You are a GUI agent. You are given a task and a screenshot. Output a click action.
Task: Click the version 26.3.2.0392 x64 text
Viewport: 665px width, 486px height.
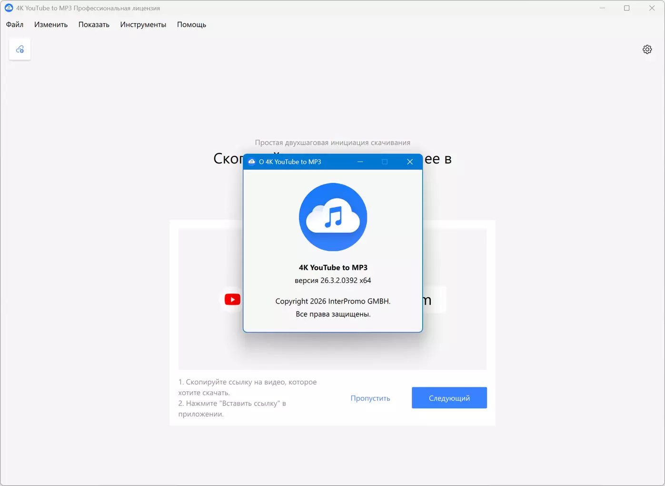(x=333, y=280)
